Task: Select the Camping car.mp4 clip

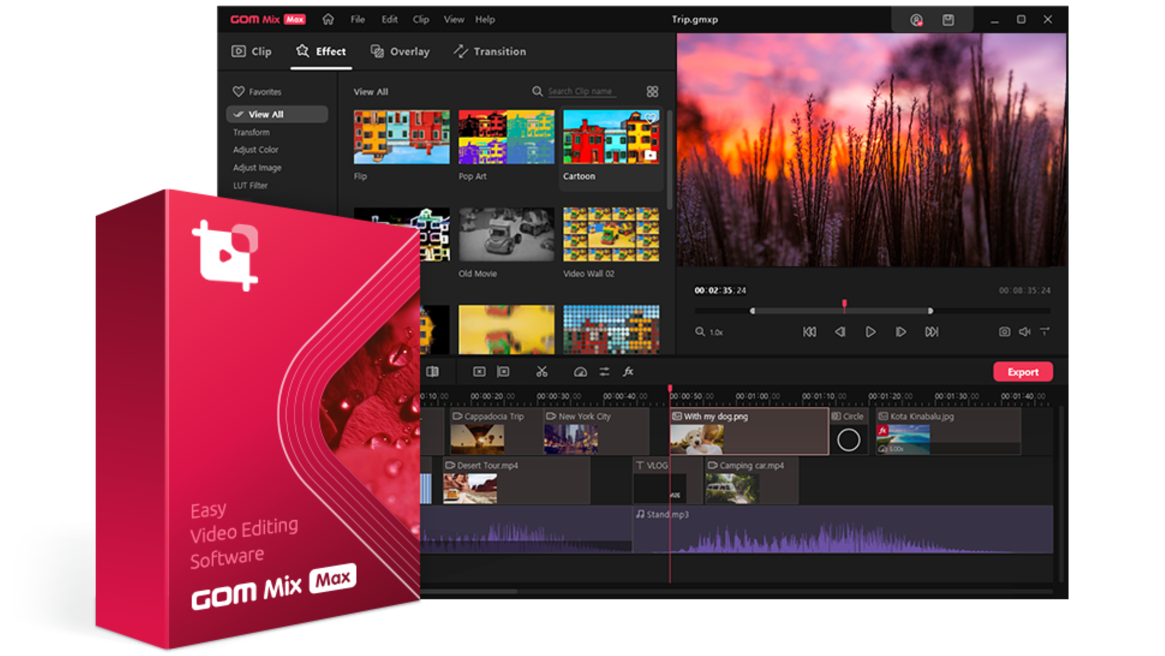Action: coord(751,481)
